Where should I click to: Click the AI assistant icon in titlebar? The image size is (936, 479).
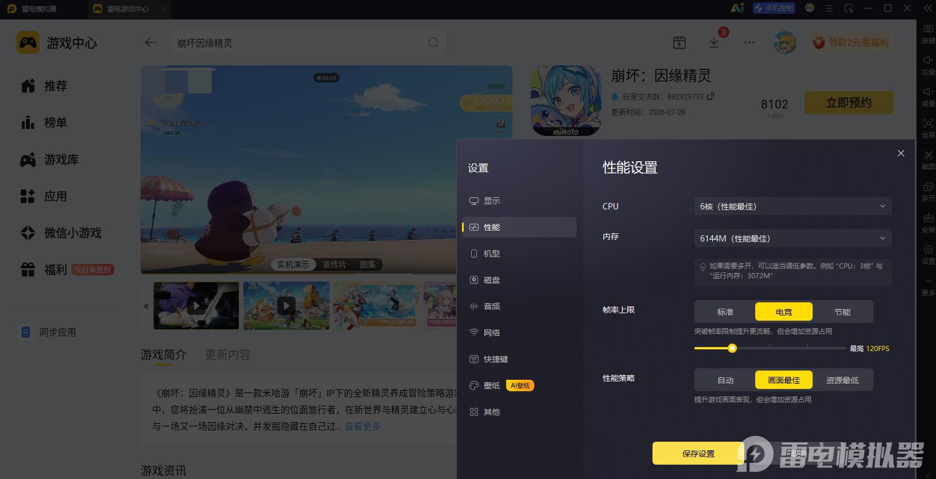(x=737, y=8)
